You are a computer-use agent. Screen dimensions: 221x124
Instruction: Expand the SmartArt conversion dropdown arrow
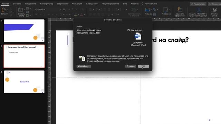click(137, 10)
